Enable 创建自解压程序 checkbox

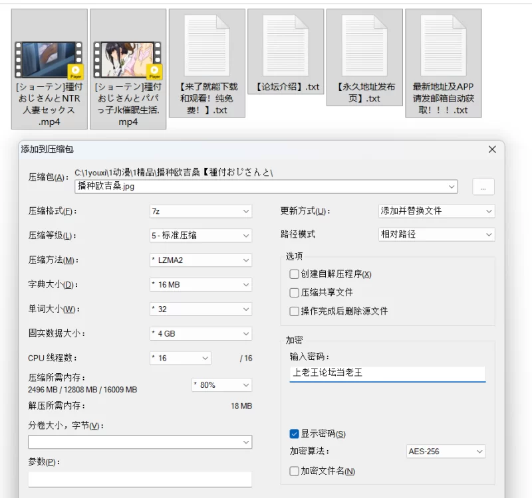pyautogui.click(x=294, y=274)
